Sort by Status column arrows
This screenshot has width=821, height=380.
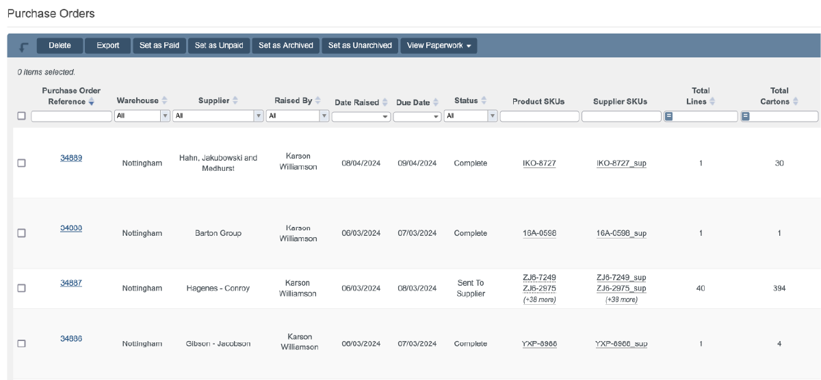coord(484,100)
